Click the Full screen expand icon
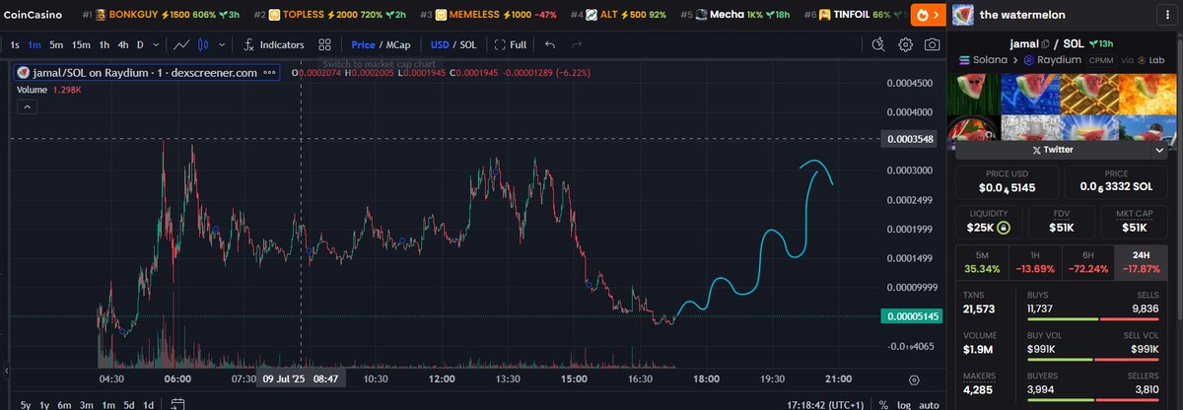Image resolution: width=1183 pixels, height=410 pixels. point(501,44)
